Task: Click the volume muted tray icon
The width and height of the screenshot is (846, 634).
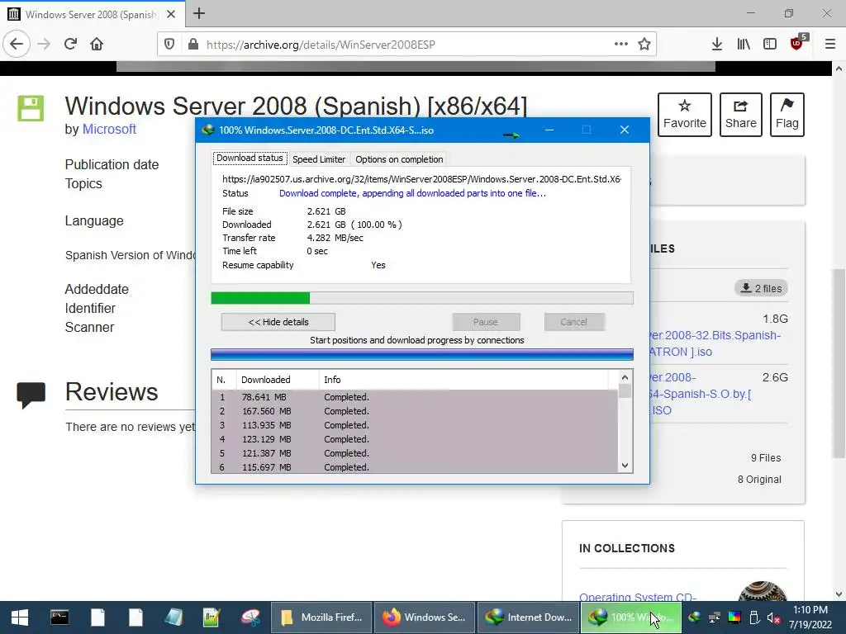Action: 773,617
